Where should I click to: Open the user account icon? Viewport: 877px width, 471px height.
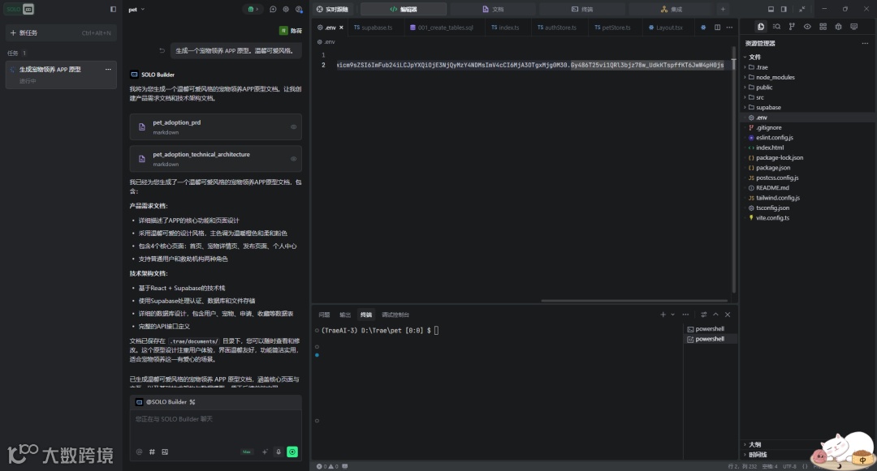coord(299,9)
